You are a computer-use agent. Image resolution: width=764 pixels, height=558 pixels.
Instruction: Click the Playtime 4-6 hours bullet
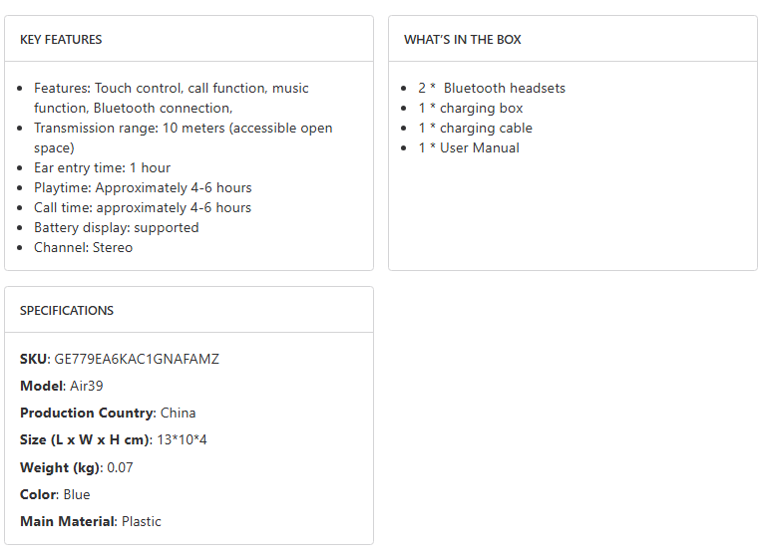pos(143,187)
